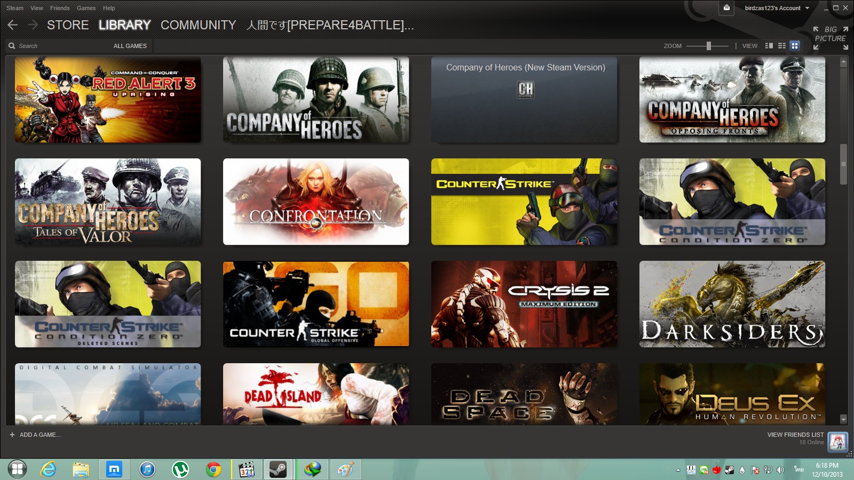The width and height of the screenshot is (854, 480).
Task: Click the water drop tray icon
Action: point(742,470)
